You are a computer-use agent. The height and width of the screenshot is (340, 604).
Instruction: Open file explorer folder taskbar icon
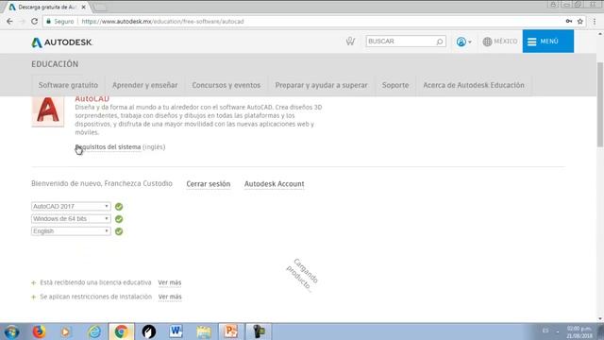click(204, 331)
